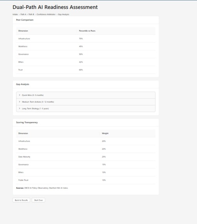Screen dimensions: 197x224
Task: Open Path B in the breadcrumb
Action: click(31, 14)
